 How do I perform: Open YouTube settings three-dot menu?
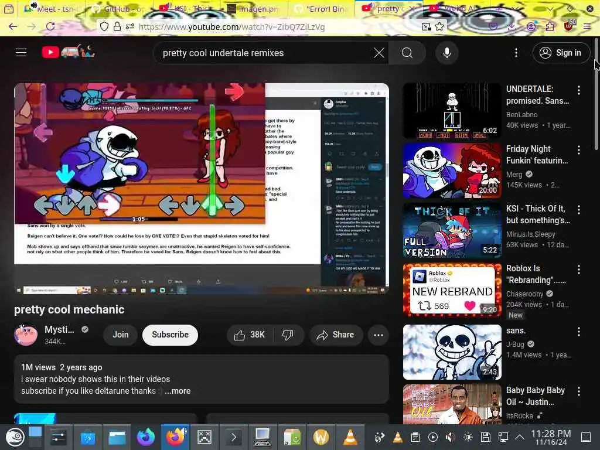(516, 53)
